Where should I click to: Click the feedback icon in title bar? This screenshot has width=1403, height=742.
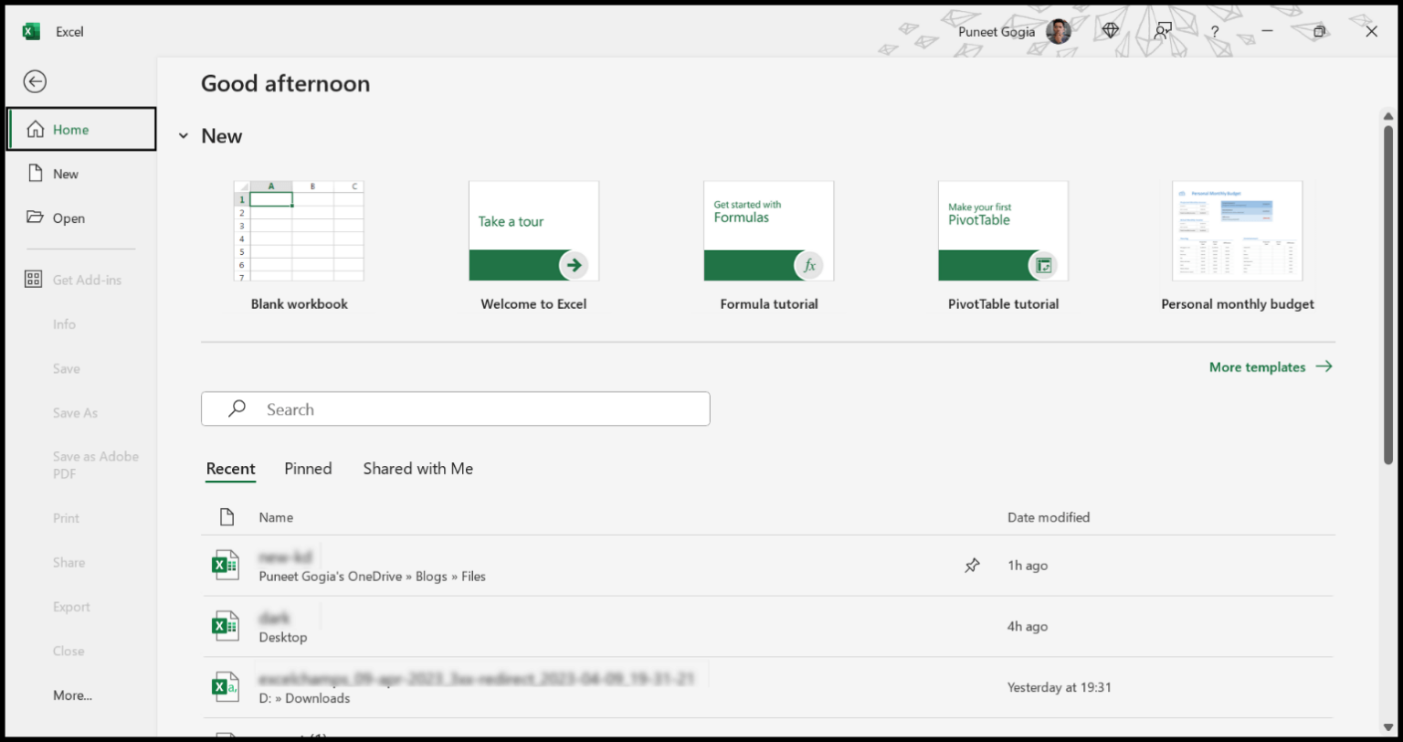1162,31
